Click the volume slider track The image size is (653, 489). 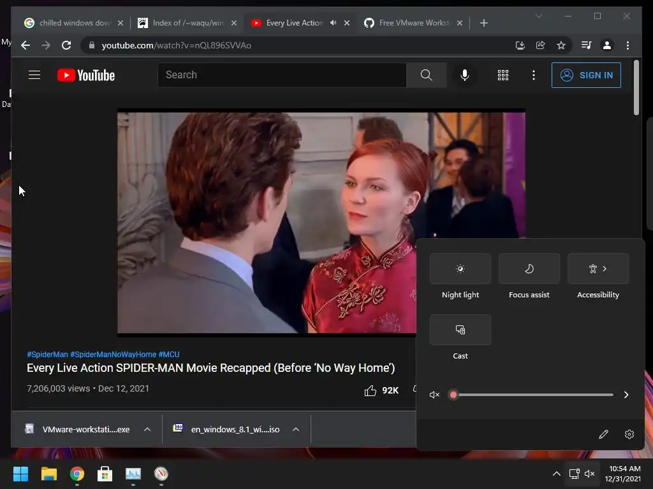[533, 395]
